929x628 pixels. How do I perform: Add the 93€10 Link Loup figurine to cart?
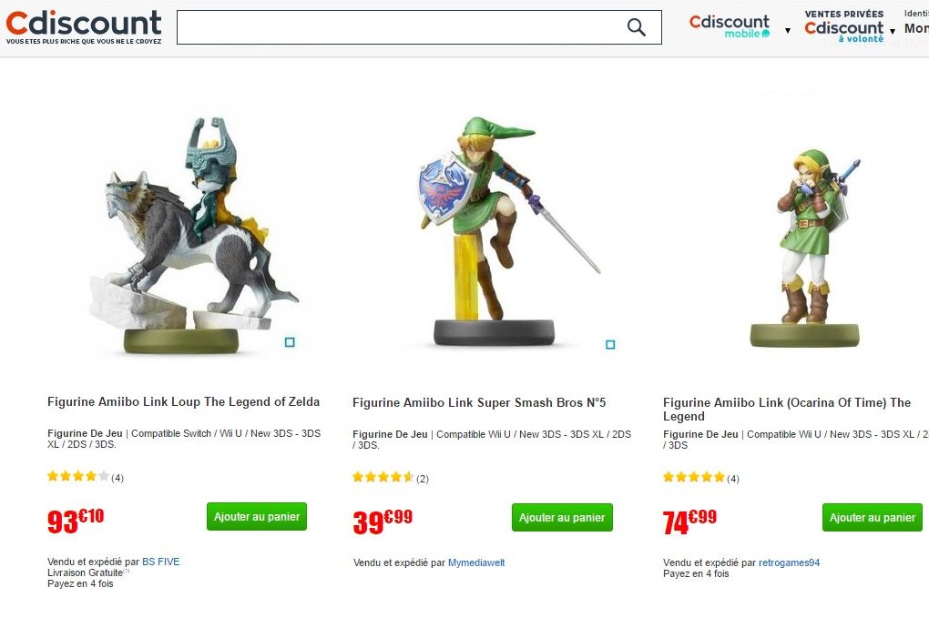tap(257, 517)
